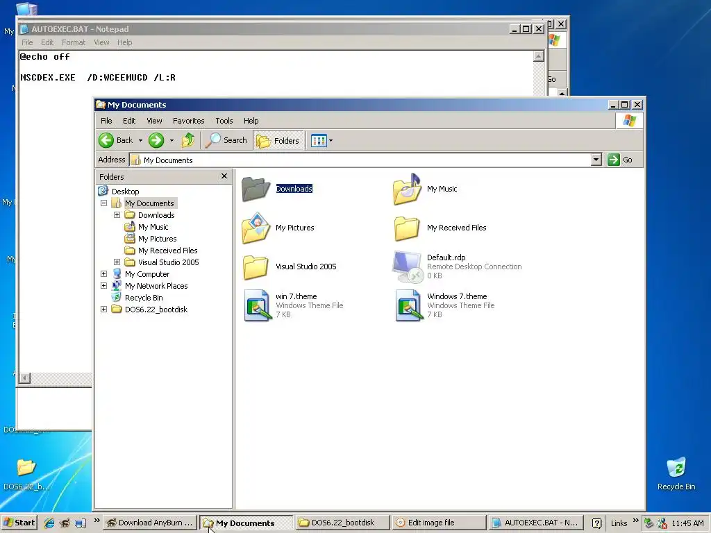Select My Pictures in folder tree

click(x=158, y=239)
